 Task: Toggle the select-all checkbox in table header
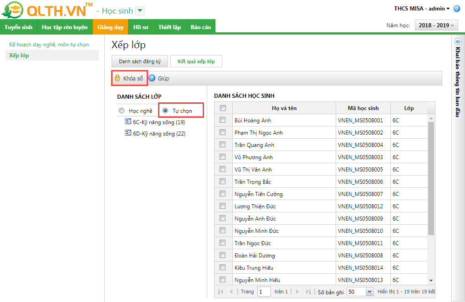click(223, 108)
